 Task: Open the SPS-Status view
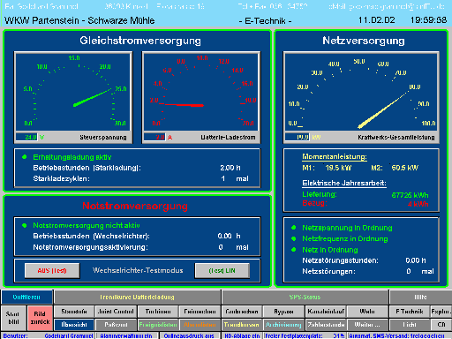pos(305,298)
